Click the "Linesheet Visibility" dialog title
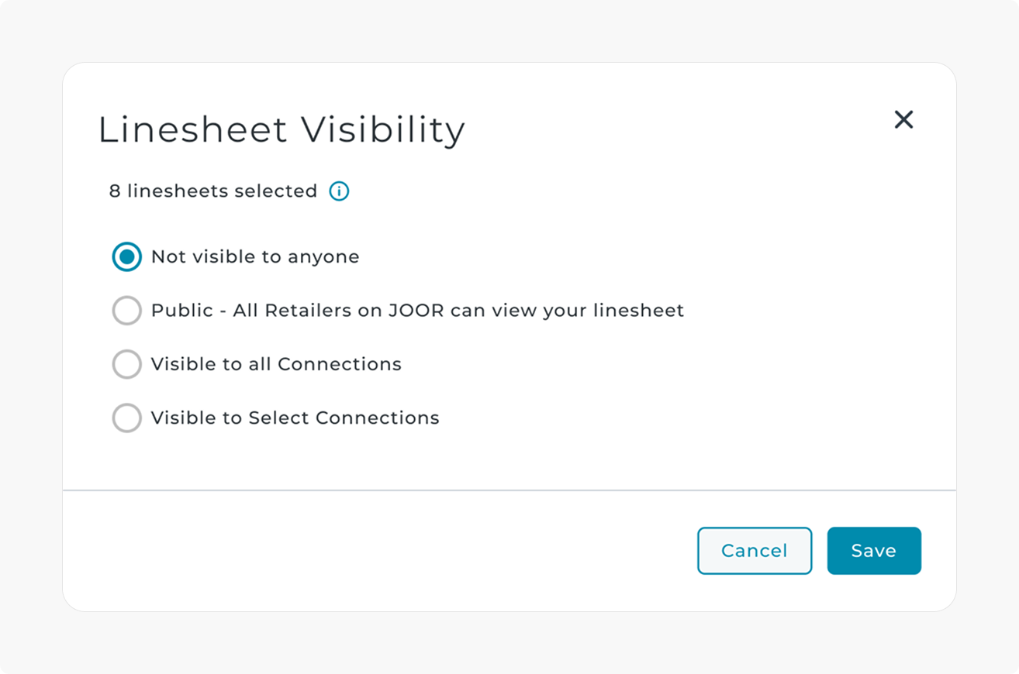The height and width of the screenshot is (674, 1019). click(282, 129)
